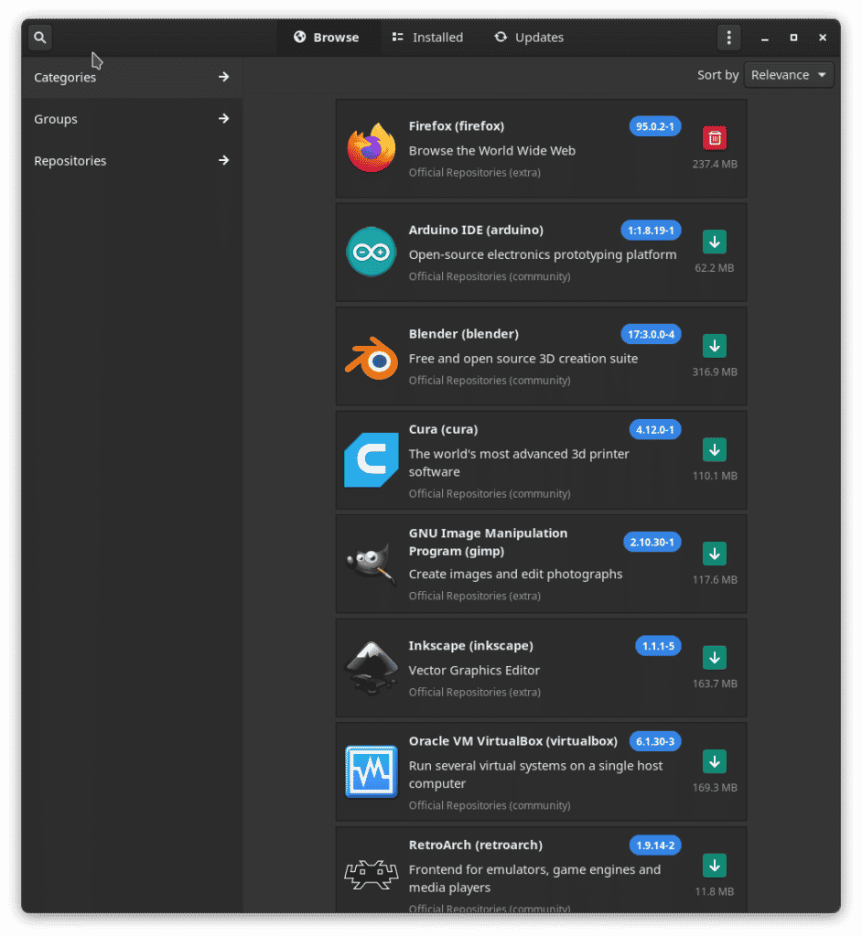Select the RetroArch icon
This screenshot has height=937, width=862.
tap(371, 867)
